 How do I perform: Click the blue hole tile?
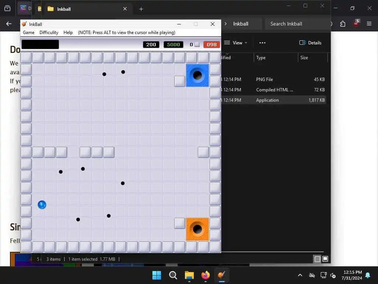[197, 75]
